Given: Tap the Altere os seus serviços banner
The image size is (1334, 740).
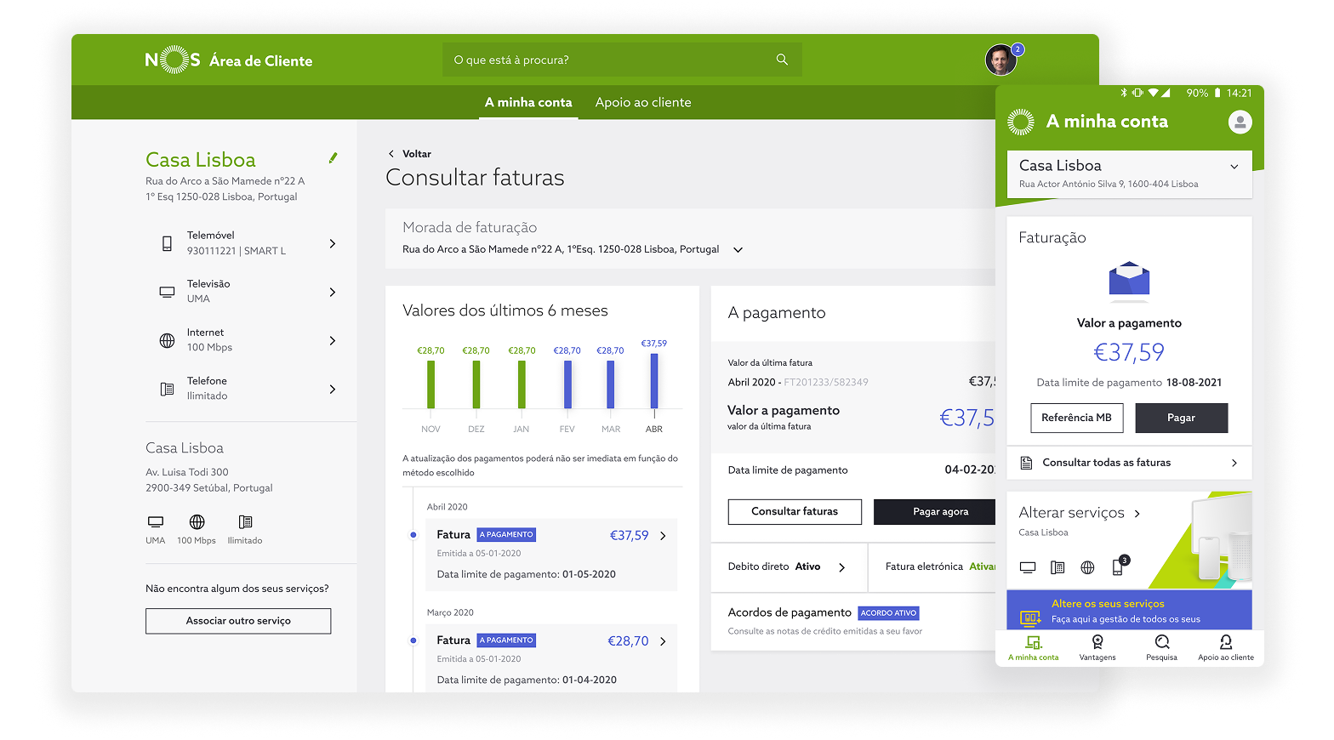Looking at the screenshot, I should [1129, 611].
